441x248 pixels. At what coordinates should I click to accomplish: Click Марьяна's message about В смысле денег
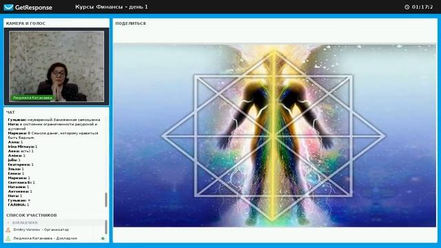click(x=53, y=135)
